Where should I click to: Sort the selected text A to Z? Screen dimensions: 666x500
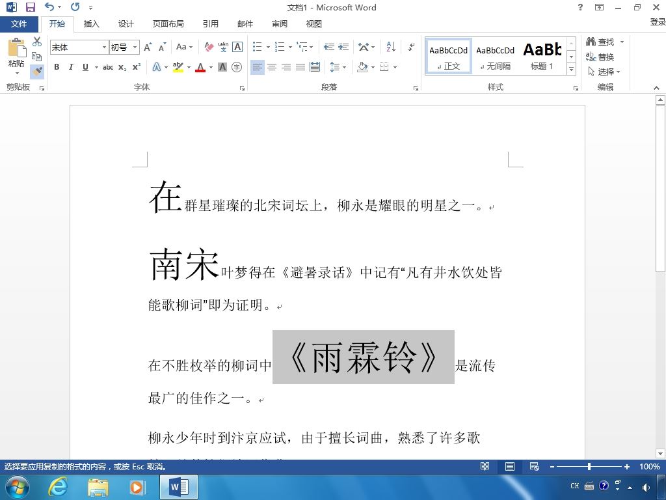click(391, 47)
